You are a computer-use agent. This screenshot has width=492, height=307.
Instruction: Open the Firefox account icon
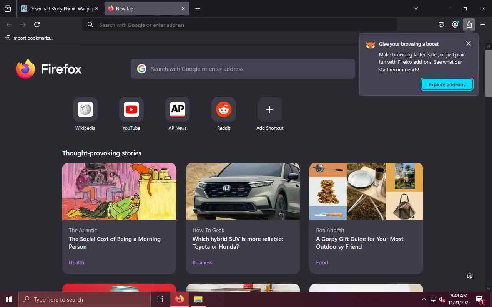tap(455, 25)
